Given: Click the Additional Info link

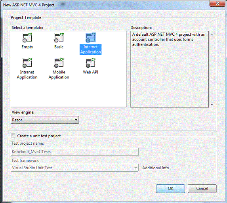Looking at the screenshot, I should point(155,168).
